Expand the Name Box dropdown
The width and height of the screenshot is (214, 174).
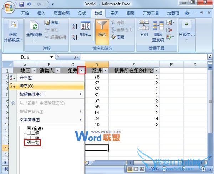tap(52, 57)
